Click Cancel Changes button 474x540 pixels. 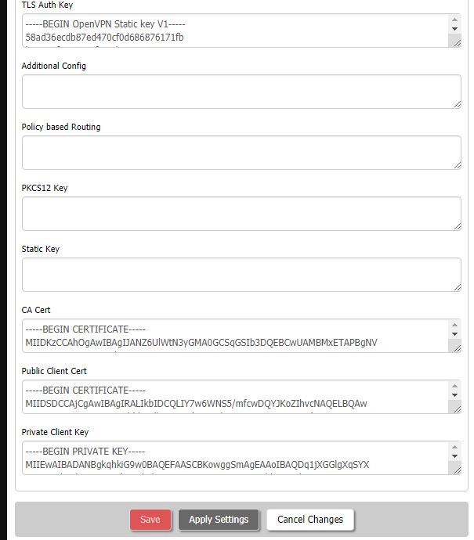[310, 520]
